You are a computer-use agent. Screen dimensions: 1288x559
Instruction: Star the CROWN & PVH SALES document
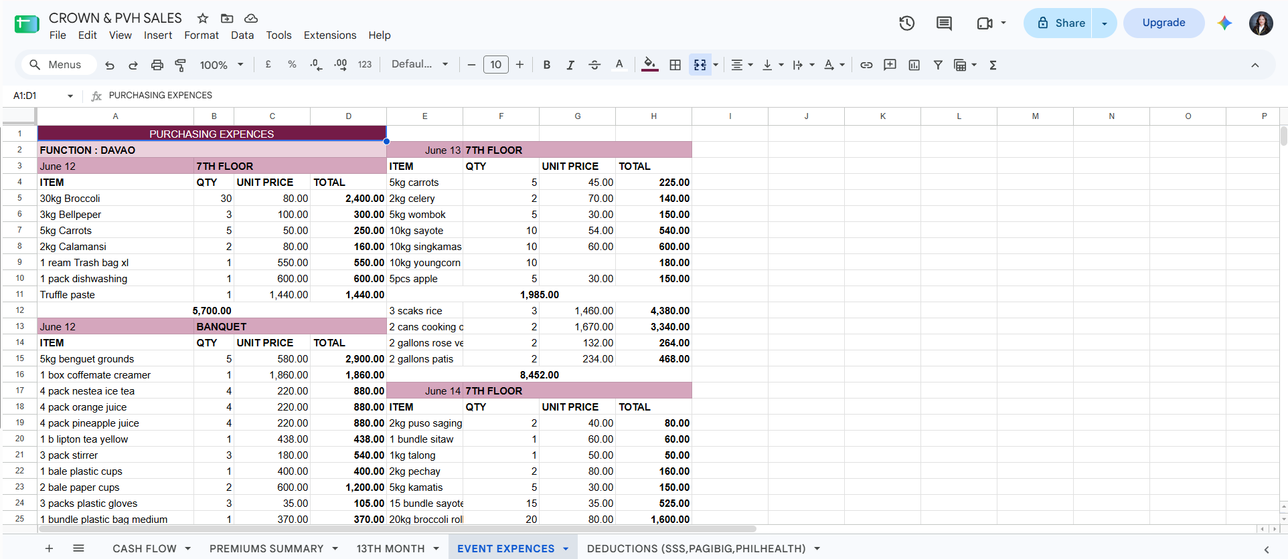[x=203, y=18]
